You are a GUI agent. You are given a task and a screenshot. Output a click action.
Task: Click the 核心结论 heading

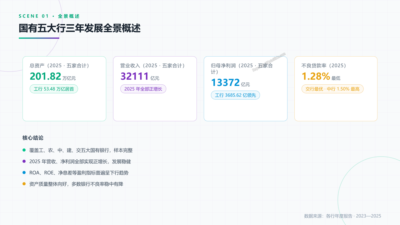tap(33, 138)
